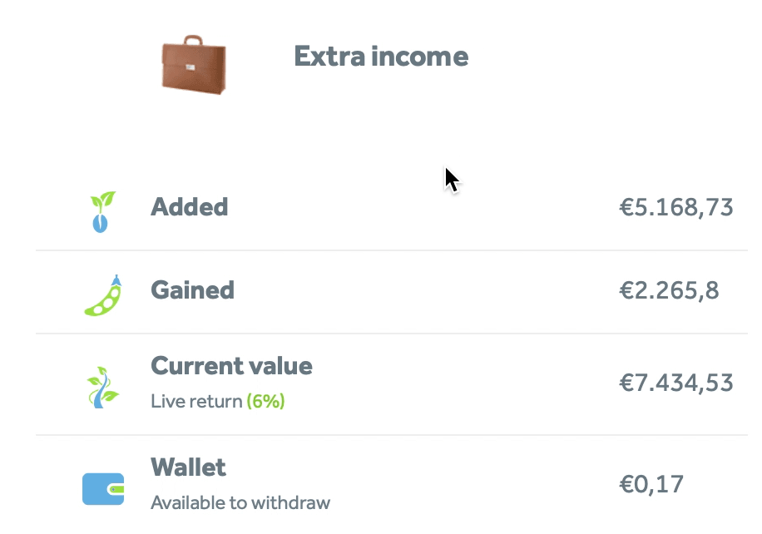Click the seed icon beside Added
Viewport: 762px width, 534px height.
click(x=102, y=212)
